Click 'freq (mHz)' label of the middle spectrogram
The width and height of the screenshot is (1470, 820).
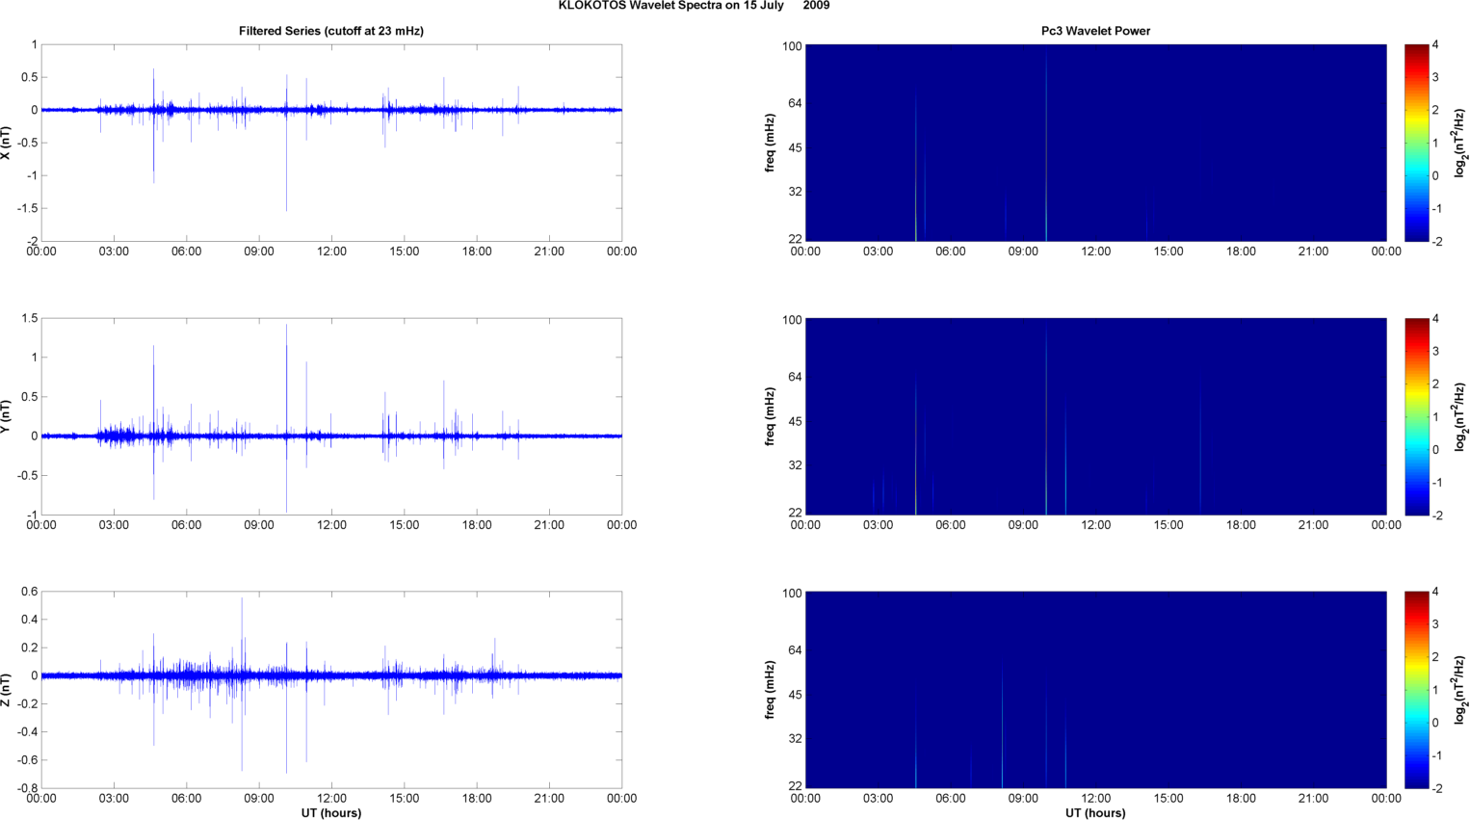point(771,416)
